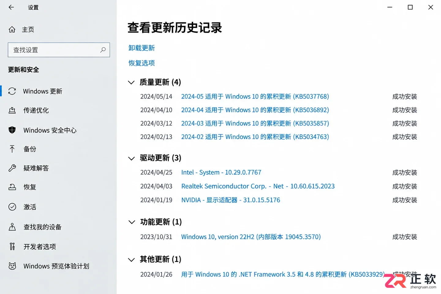Click the 备份 upload arrow icon

(x=12, y=149)
